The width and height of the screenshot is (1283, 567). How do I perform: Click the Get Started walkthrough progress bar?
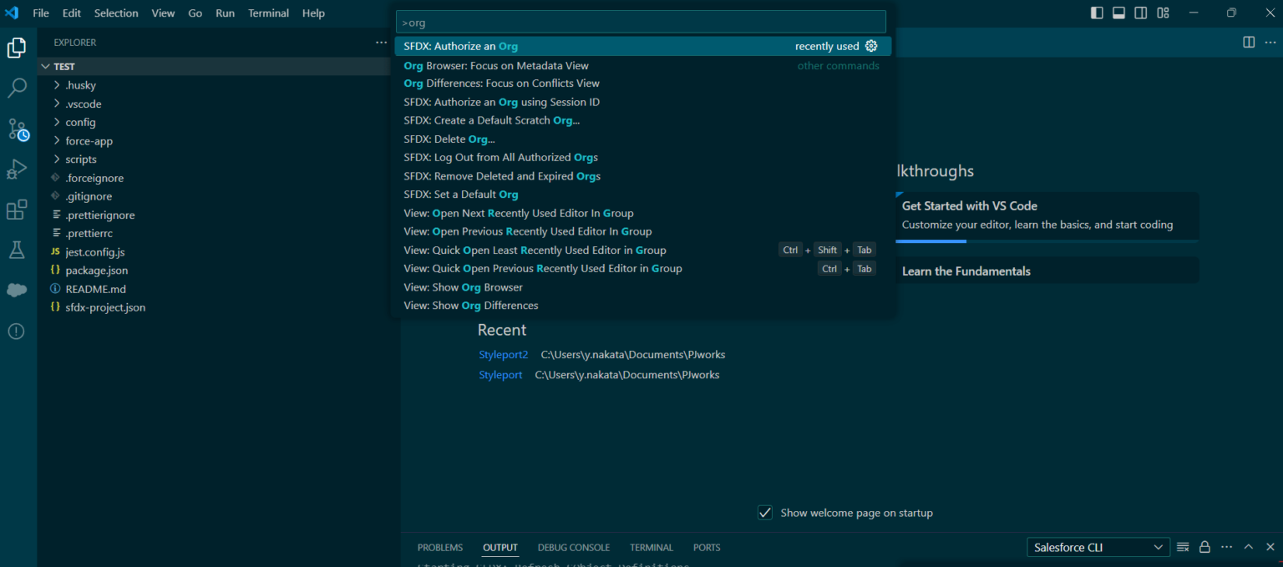931,240
